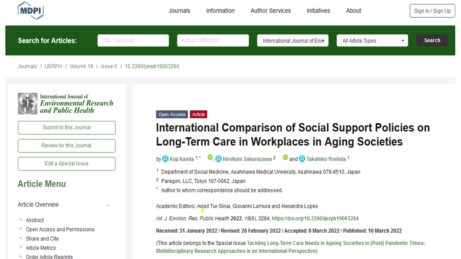The image size is (461, 259).
Task: Click the Title / Keyword search field
Action: pos(133,41)
